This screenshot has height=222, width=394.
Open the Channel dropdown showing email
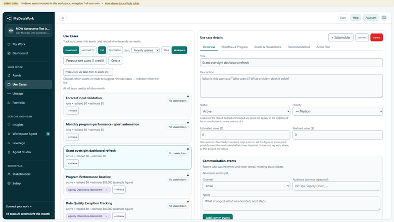(x=247, y=186)
